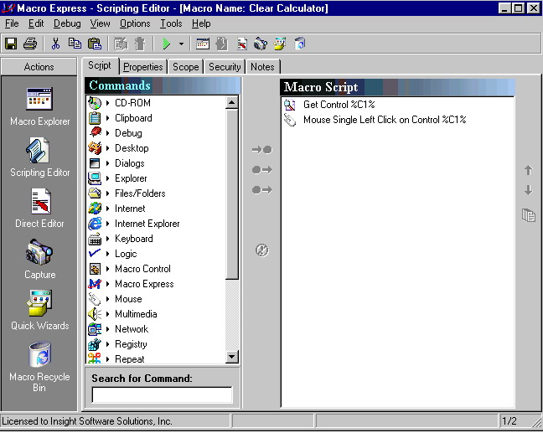543x433 pixels.
Task: Click the Actions header button
Action: (39, 66)
